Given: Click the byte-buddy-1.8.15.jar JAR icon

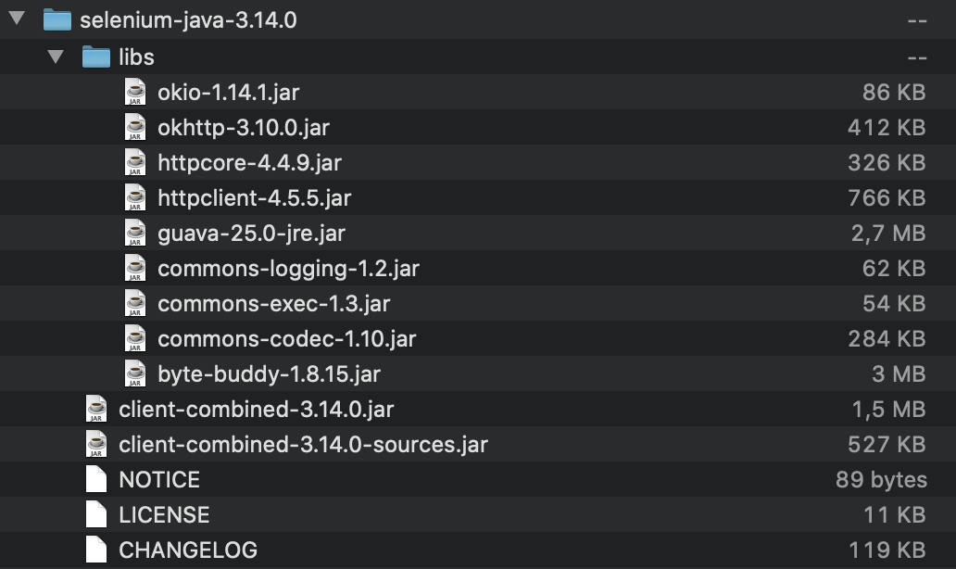Looking at the screenshot, I should [136, 373].
